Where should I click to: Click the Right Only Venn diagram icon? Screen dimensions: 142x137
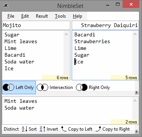[81, 87]
